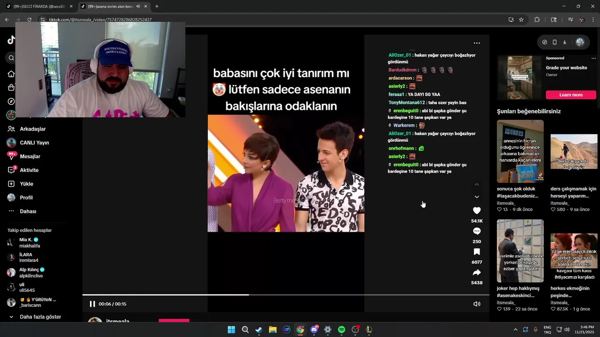The image size is (600, 337).
Task: Open Spotify from the taskbar
Action: pyautogui.click(x=342, y=330)
